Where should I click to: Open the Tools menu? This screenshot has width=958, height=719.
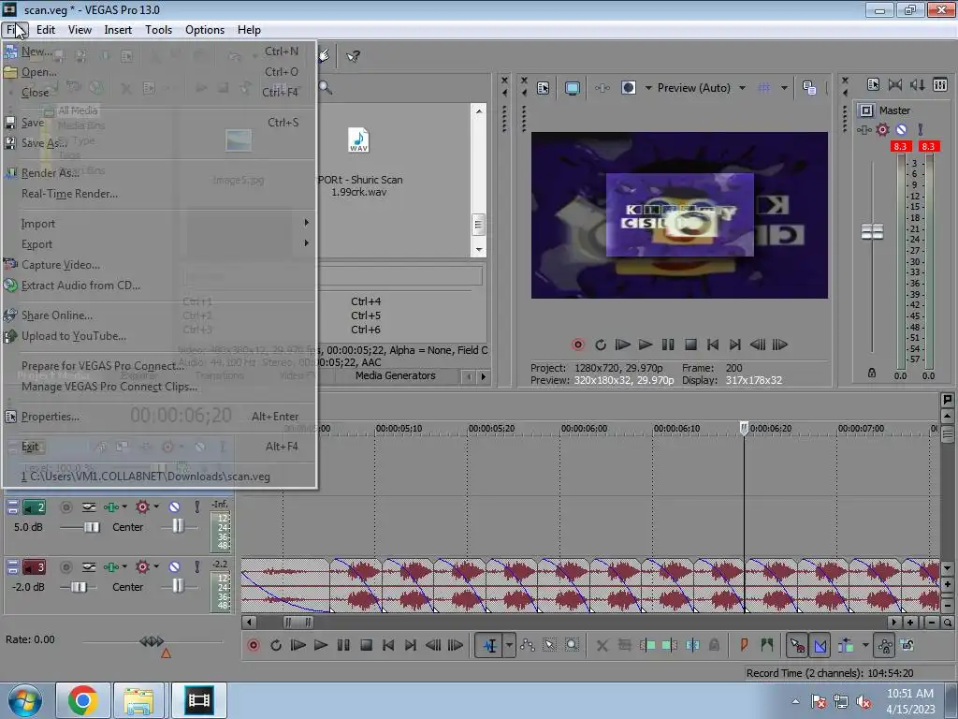(x=158, y=30)
